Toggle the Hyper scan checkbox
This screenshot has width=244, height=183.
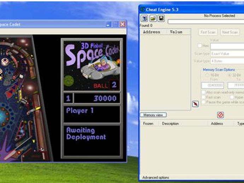point(232,97)
